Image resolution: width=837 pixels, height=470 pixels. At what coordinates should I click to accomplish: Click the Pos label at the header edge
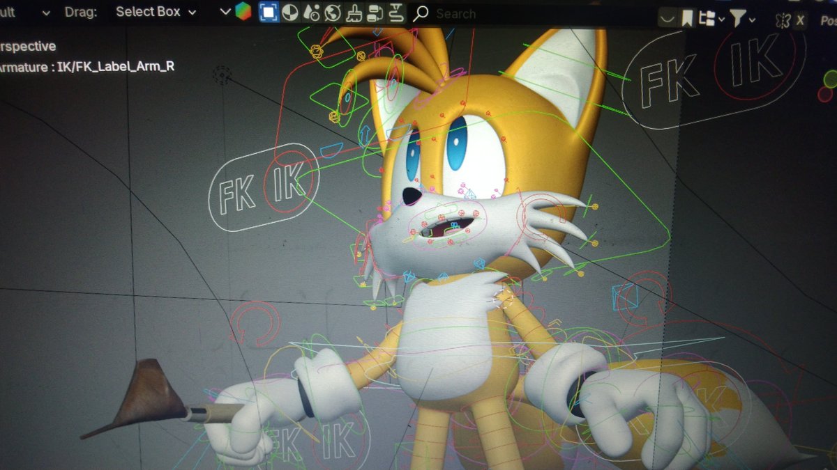tap(829, 22)
